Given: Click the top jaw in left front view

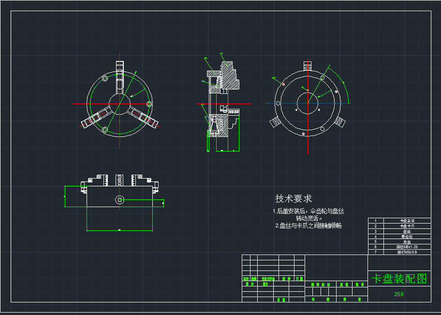Looking at the screenshot, I should pyautogui.click(x=120, y=76).
